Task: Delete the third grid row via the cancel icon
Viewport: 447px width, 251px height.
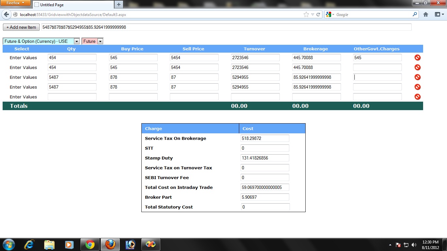Action: point(417,77)
